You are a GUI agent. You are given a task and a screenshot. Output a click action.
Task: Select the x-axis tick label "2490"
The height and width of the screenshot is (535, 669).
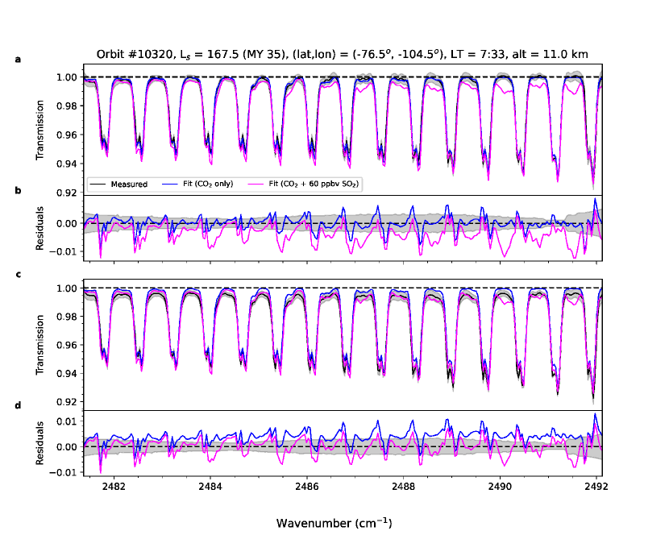coord(500,487)
